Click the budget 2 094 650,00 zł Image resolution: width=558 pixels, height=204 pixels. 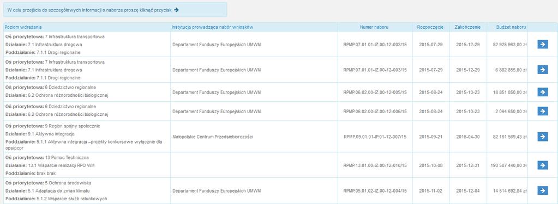point(511,112)
